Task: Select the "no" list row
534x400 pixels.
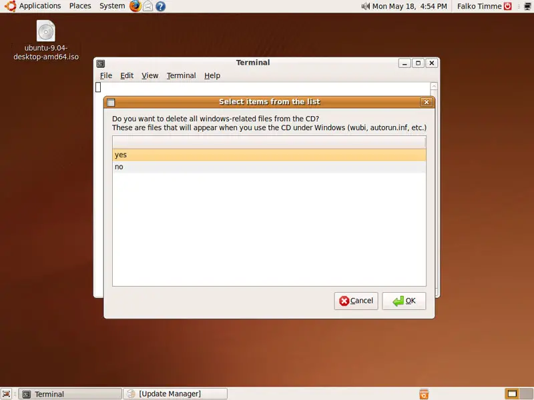Action: (x=269, y=167)
